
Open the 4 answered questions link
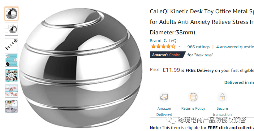tap(235, 47)
